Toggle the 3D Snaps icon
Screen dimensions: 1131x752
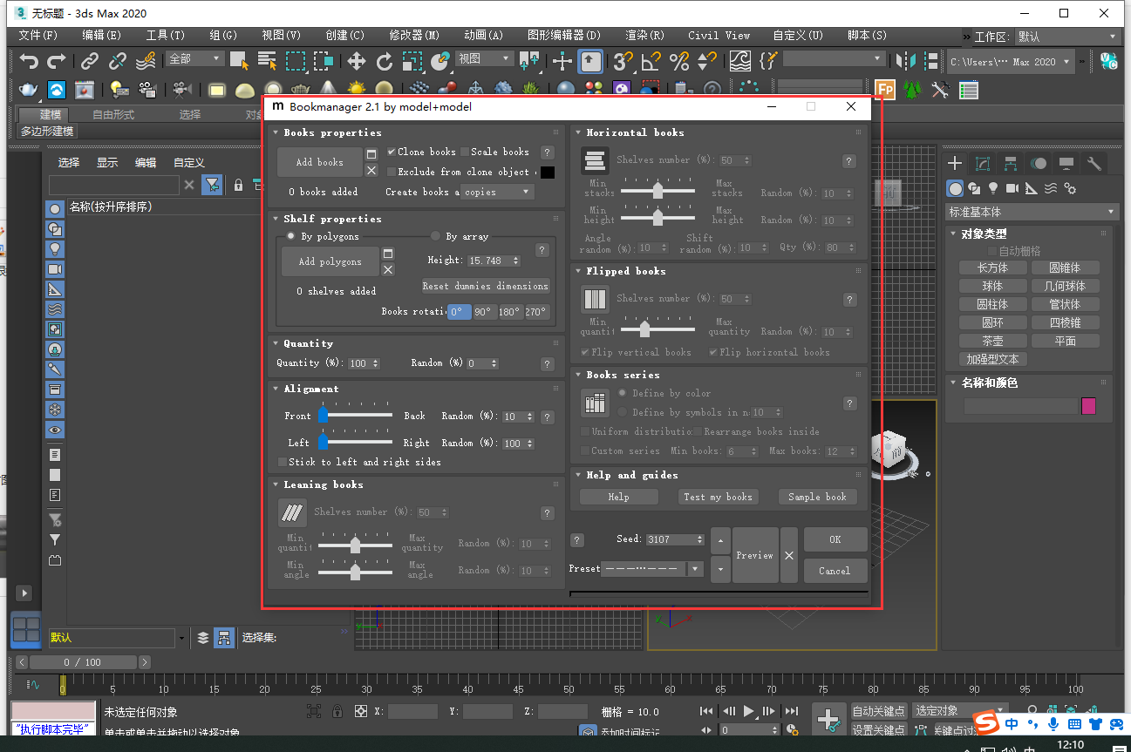[623, 61]
